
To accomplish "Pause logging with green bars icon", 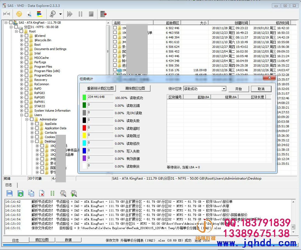I will coord(52,193).
